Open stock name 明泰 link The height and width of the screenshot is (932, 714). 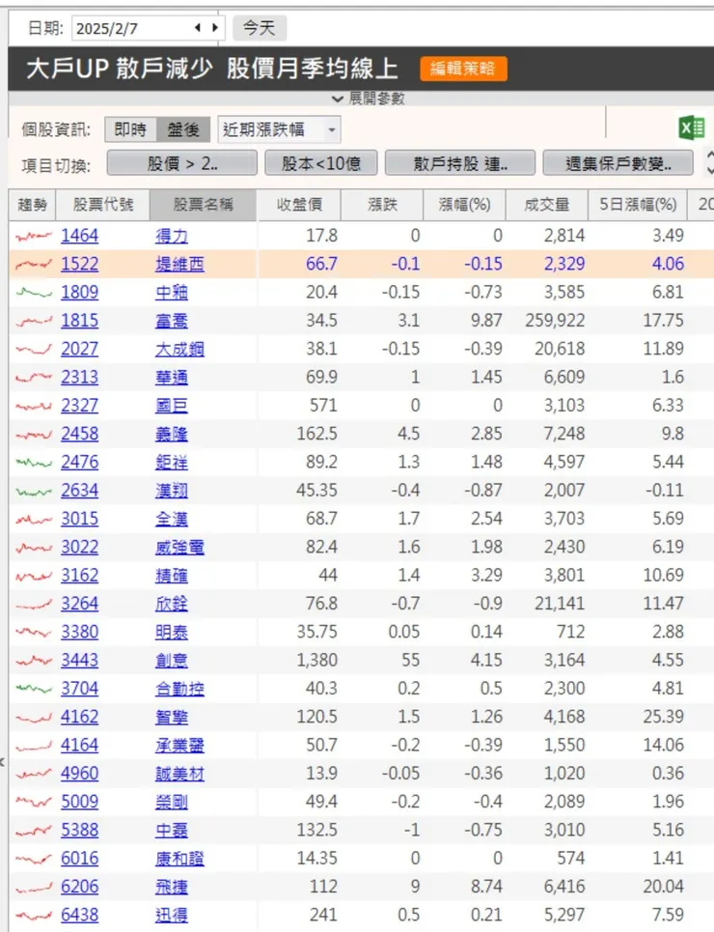point(172,633)
